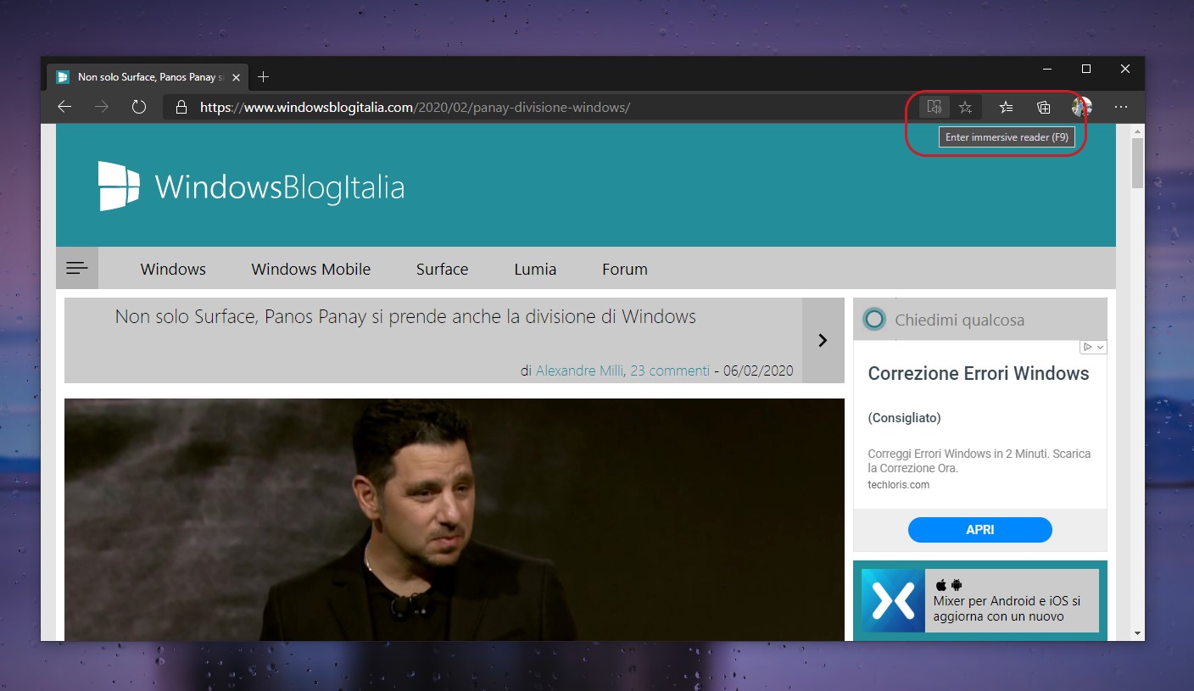Maximize the Edge browser window
This screenshot has width=1194, height=691.
pos(1086,70)
